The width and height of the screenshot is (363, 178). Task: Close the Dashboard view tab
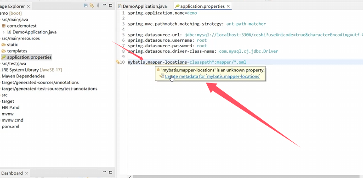26,173
